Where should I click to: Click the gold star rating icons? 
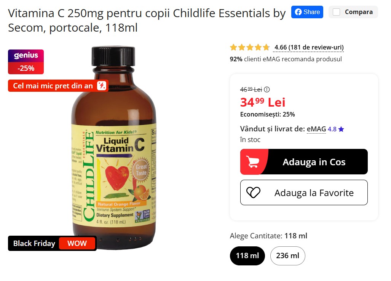click(250, 48)
